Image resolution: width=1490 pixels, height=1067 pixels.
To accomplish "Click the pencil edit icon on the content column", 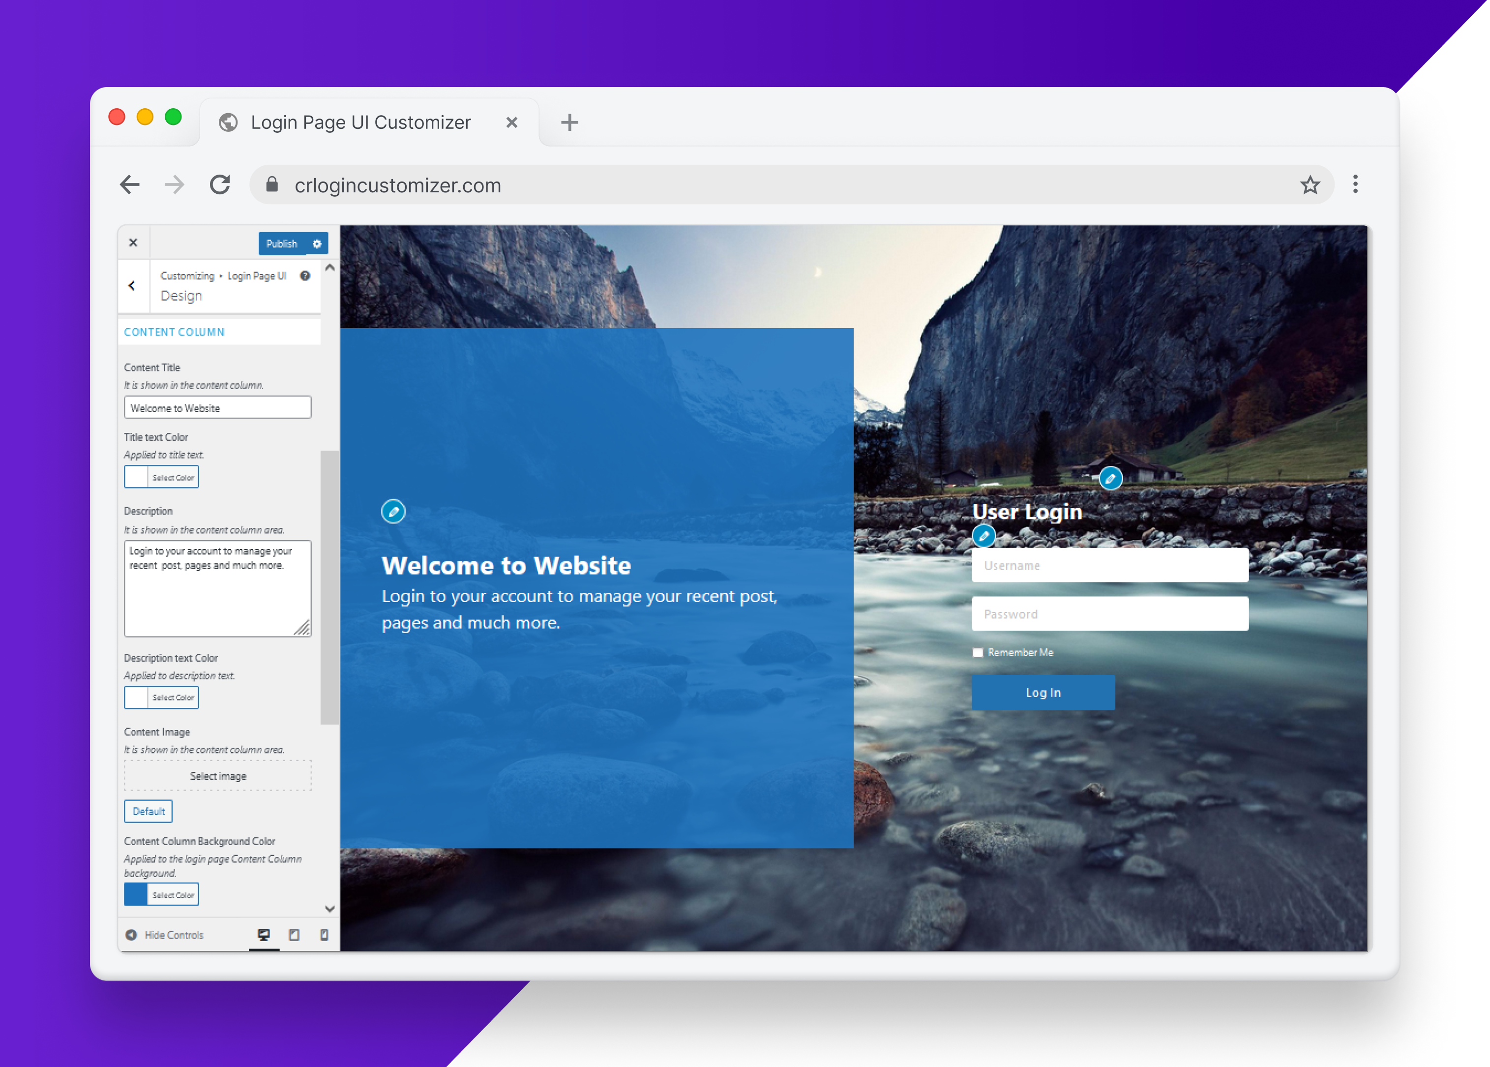I will pos(393,511).
